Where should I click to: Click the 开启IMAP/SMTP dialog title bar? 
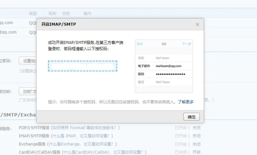coord(115,24)
